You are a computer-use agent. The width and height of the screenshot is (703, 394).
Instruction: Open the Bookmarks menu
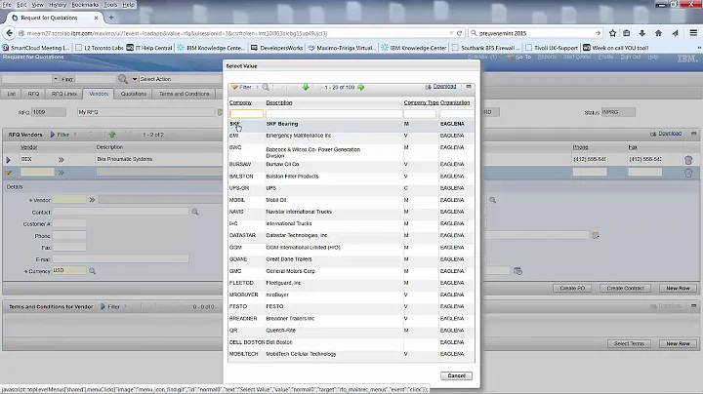pyautogui.click(x=85, y=5)
